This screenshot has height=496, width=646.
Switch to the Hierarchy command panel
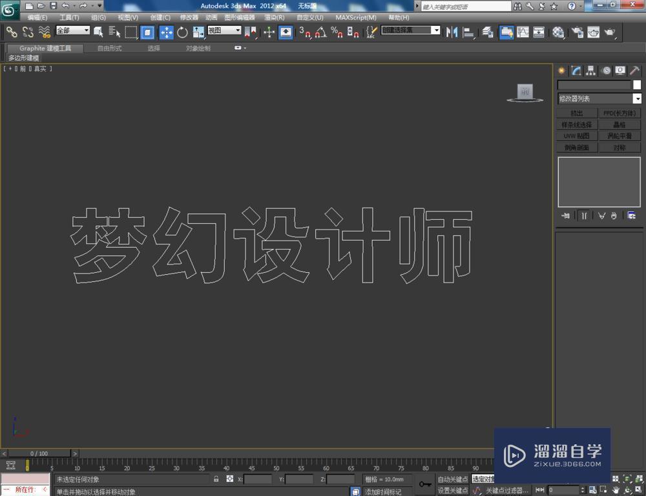(590, 70)
